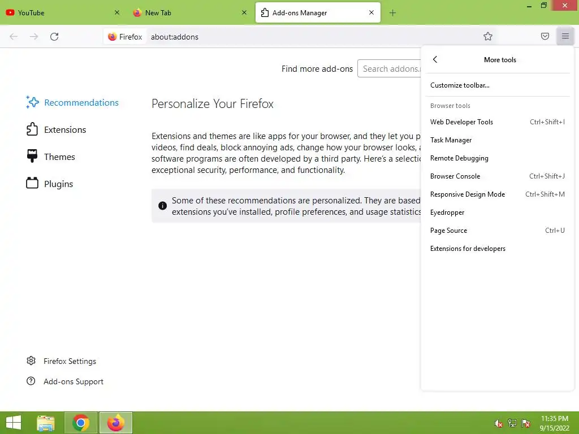Select Remote Debugging menu item
579x434 pixels.
(x=498, y=158)
